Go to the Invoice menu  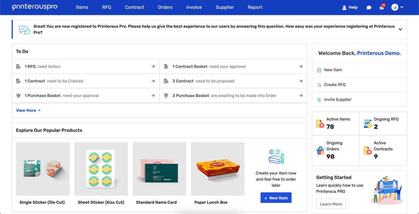pos(194,7)
